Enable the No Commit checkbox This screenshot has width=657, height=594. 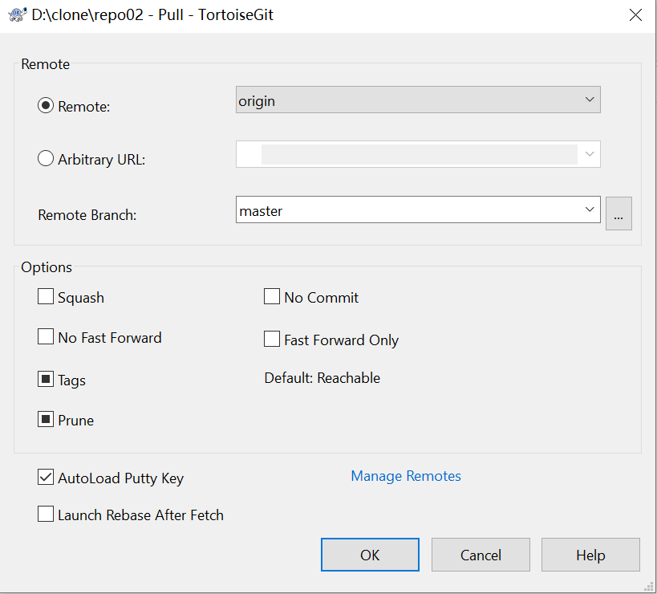pos(272,296)
